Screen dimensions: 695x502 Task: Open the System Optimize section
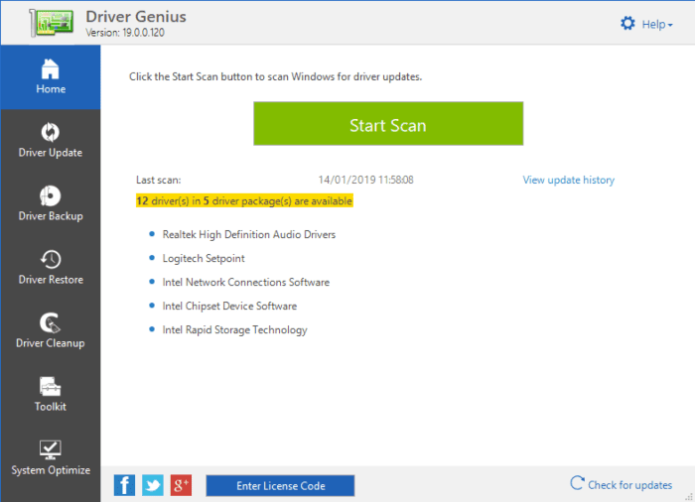tap(51, 458)
